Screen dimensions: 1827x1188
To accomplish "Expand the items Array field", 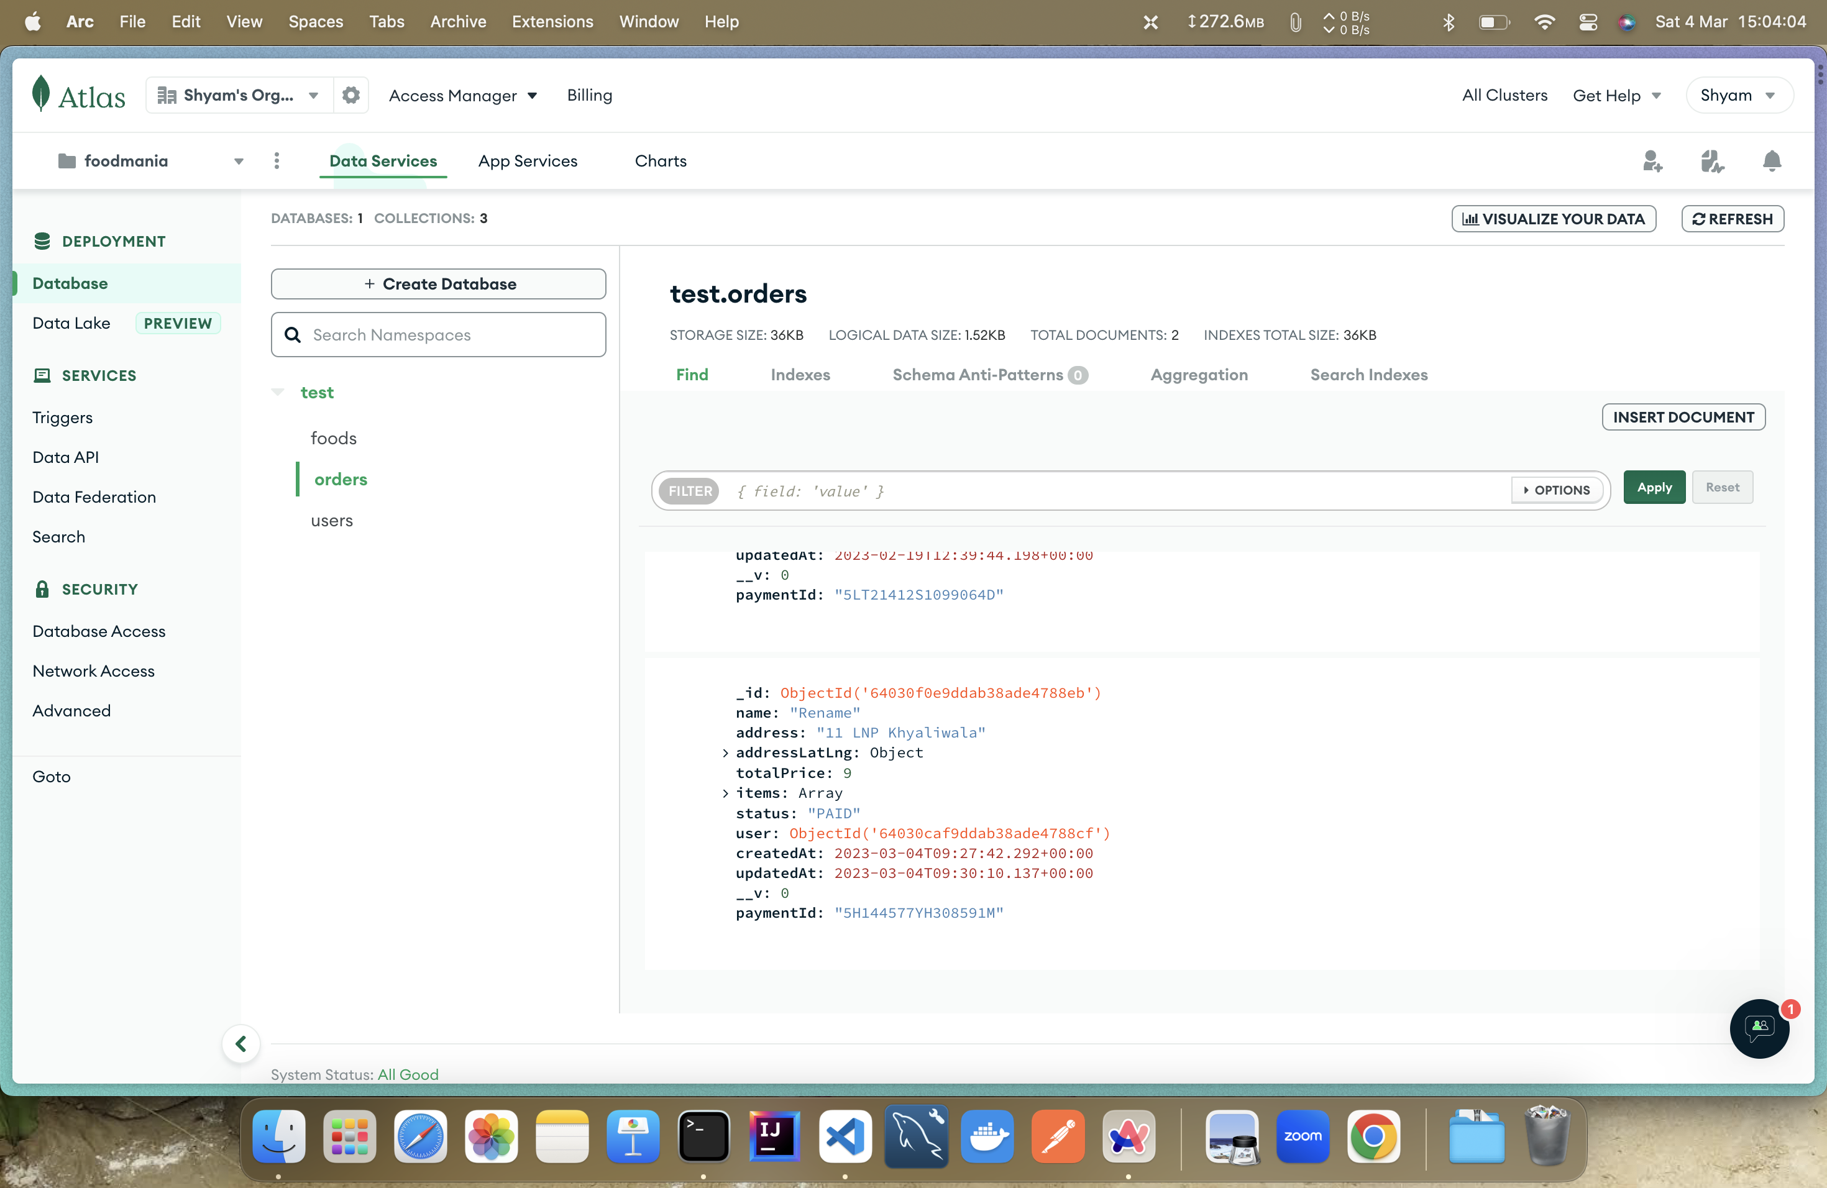I will click(723, 792).
